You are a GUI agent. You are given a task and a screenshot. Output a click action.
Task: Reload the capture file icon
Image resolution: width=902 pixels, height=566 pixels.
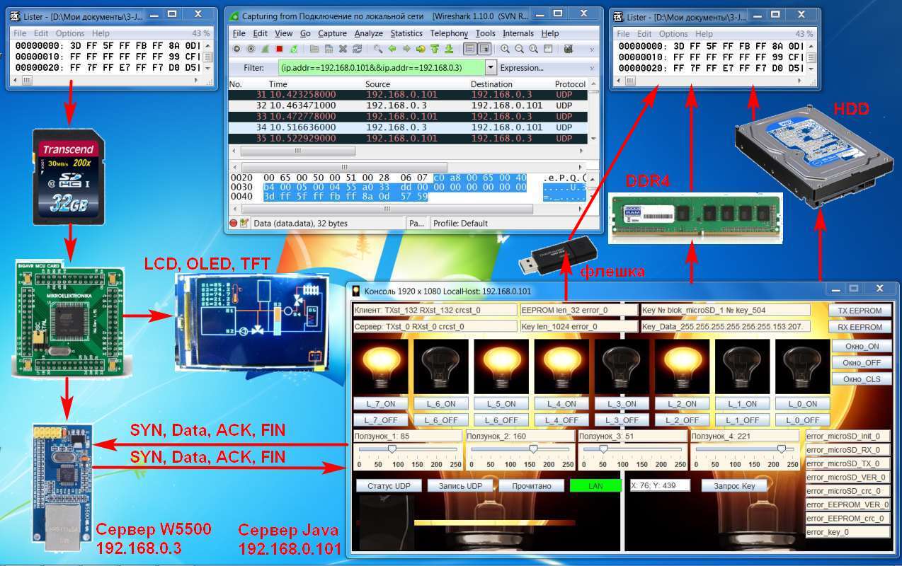tap(357, 49)
